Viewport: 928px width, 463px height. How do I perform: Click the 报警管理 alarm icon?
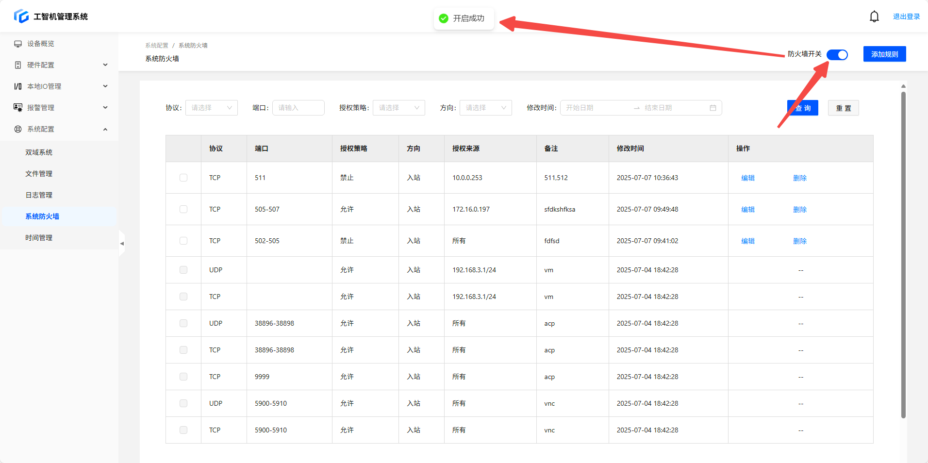(18, 108)
